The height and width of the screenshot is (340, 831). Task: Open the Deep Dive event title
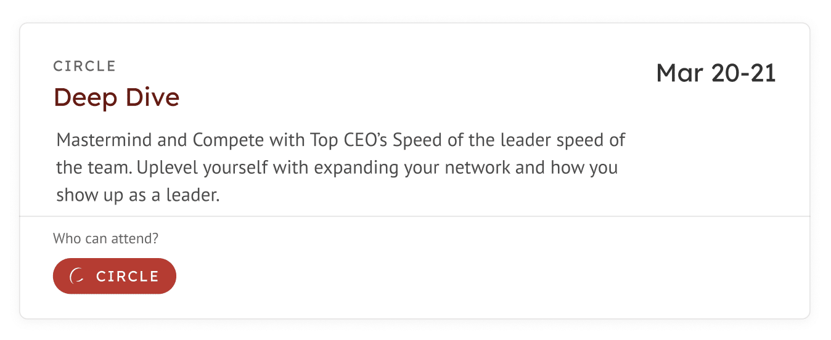pyautogui.click(x=117, y=97)
